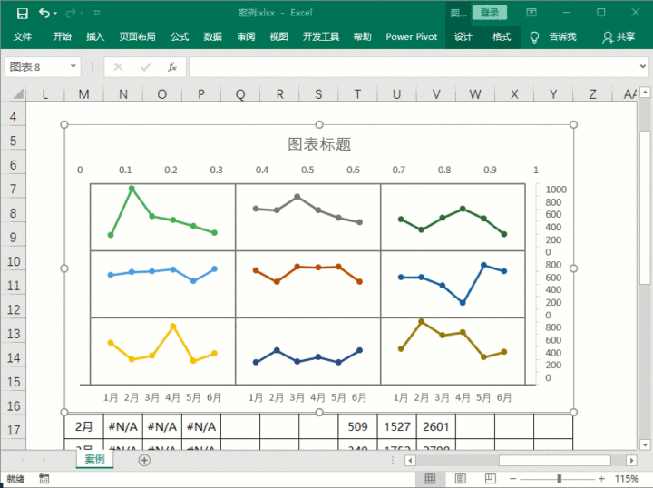Click the 告诉我 search box
The image size is (653, 488).
click(x=562, y=36)
